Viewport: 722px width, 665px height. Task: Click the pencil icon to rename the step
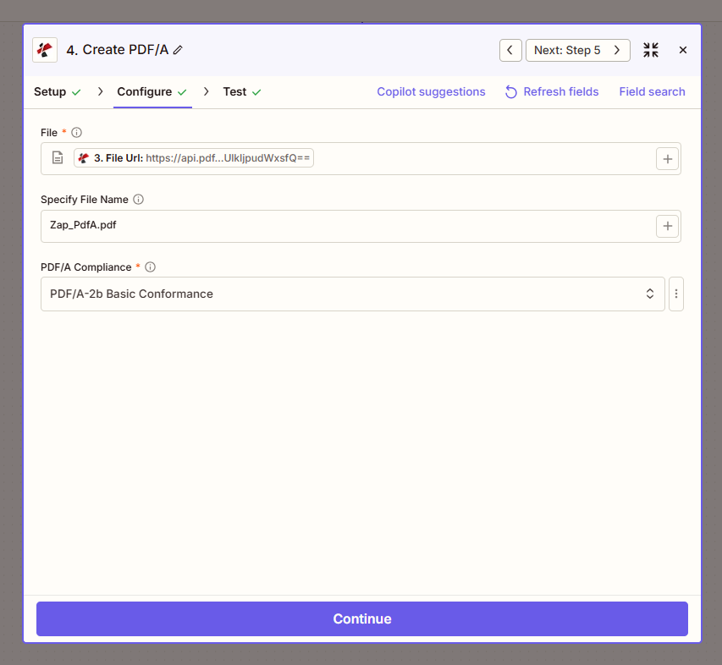click(177, 50)
